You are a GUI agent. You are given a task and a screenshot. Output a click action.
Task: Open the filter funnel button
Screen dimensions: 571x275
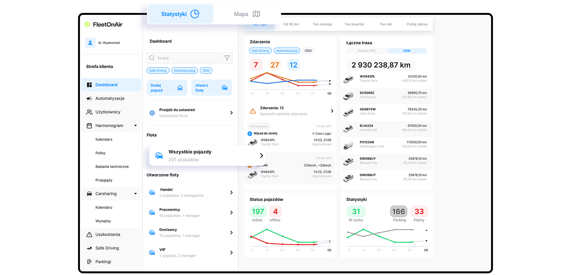pyautogui.click(x=227, y=58)
